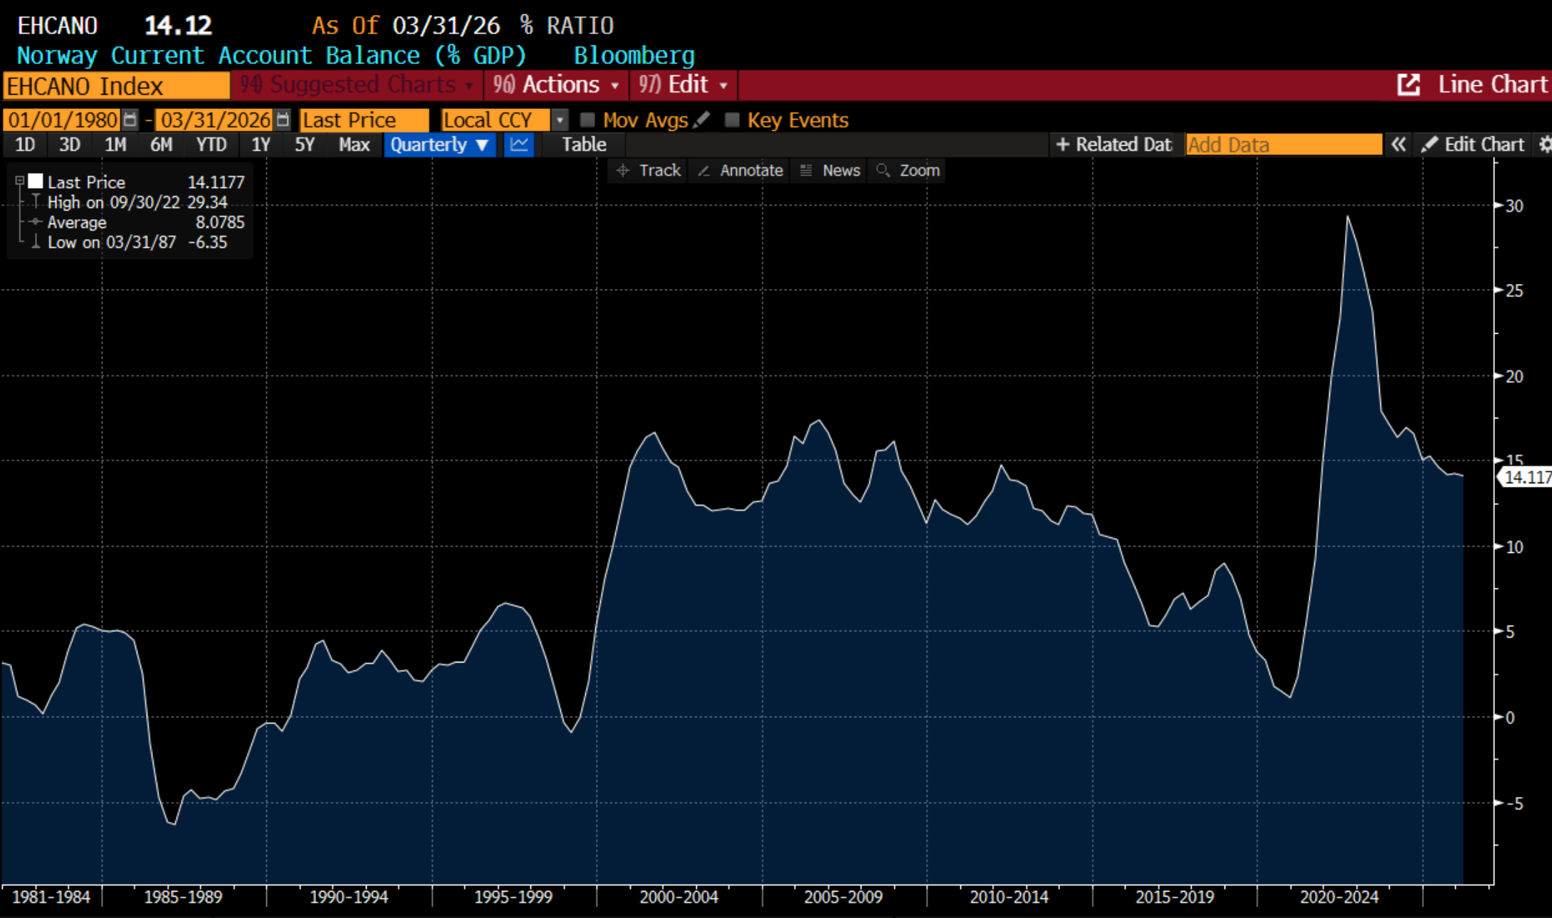Expand the Edit menu
This screenshot has height=918, width=1552.
click(683, 85)
